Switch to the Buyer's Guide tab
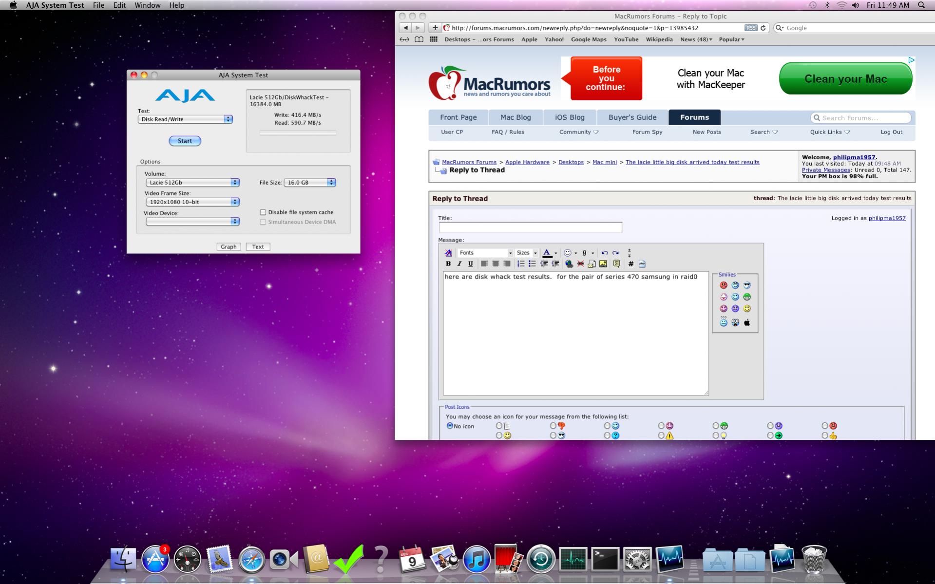This screenshot has height=584, width=935. (632, 117)
